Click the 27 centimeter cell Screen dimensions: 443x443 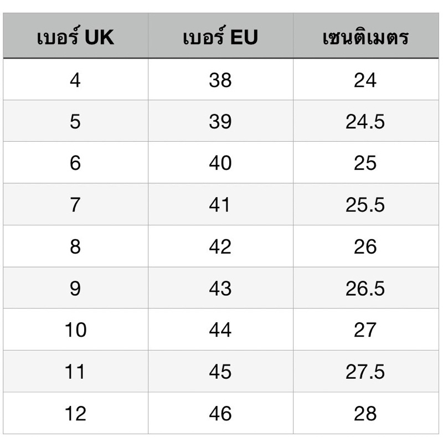(x=366, y=329)
